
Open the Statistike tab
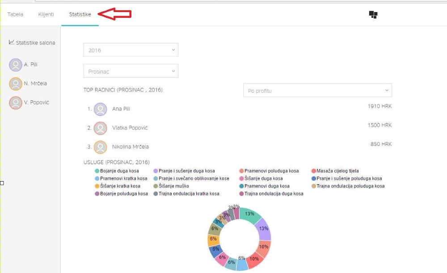click(80, 15)
